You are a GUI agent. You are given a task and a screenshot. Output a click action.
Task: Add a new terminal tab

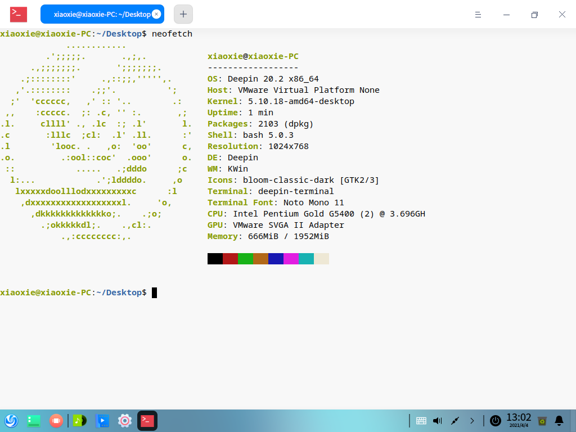pyautogui.click(x=183, y=15)
